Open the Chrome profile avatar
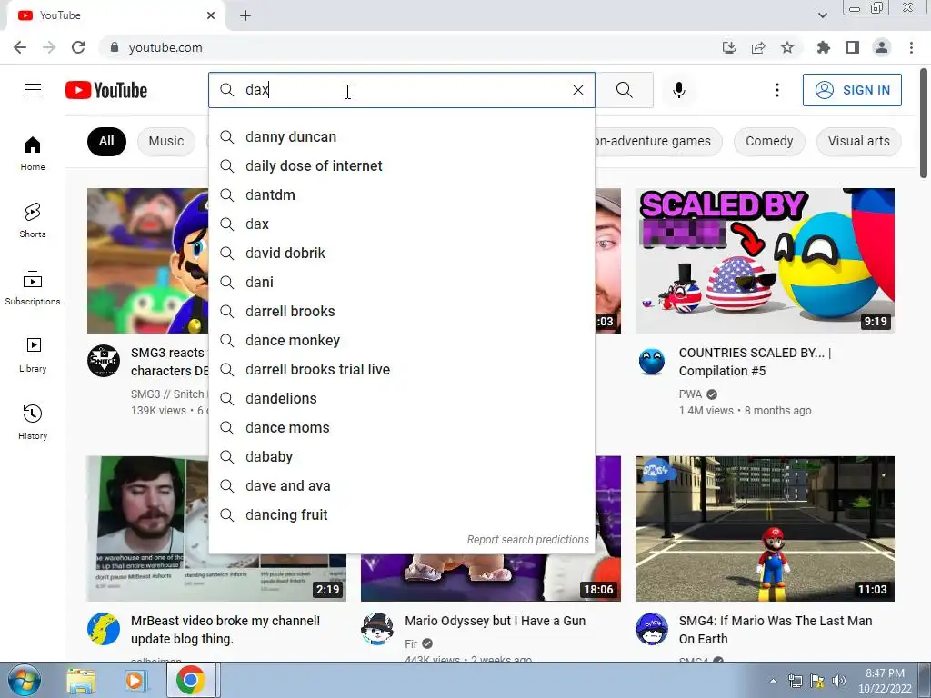Screen dimensions: 931x698 (x=882, y=47)
